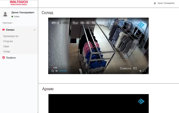Go to the Офис camera
Image resolution: width=179 pixels, height=113 pixels.
[6, 46]
